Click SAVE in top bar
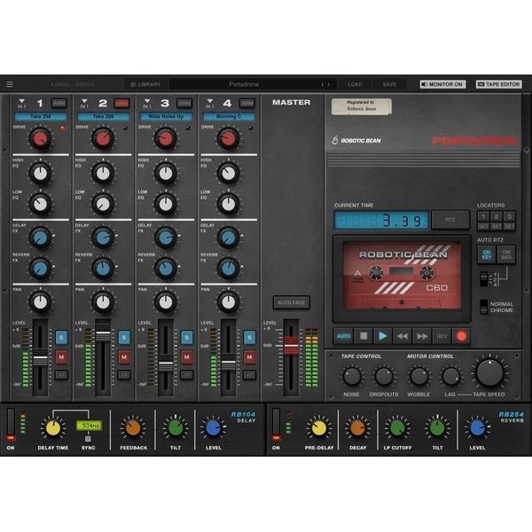The width and height of the screenshot is (532, 532). click(389, 84)
